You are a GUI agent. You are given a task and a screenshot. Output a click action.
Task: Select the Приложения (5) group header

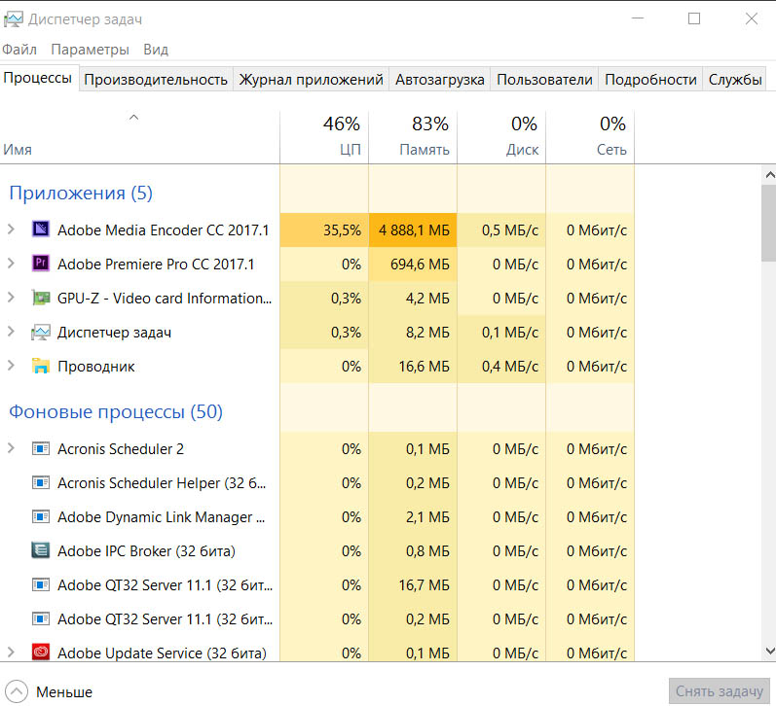[x=81, y=193]
